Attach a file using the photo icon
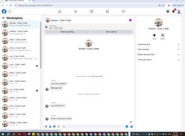Image resolution: width=185 pixels, height=136 pixels. click(x=50, y=126)
